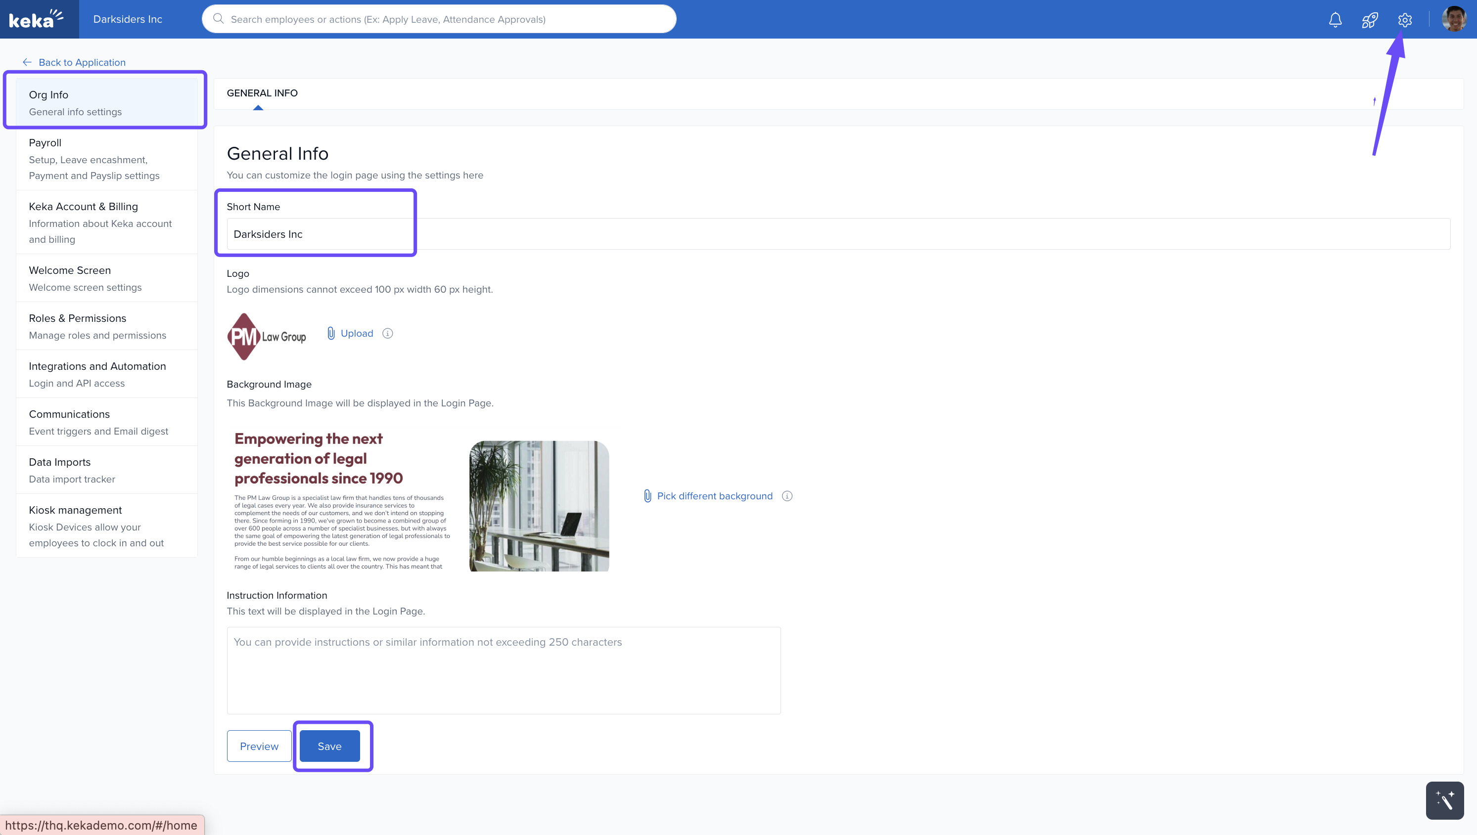Click info icon next to Pick different background
This screenshot has height=835, width=1477.
click(787, 496)
